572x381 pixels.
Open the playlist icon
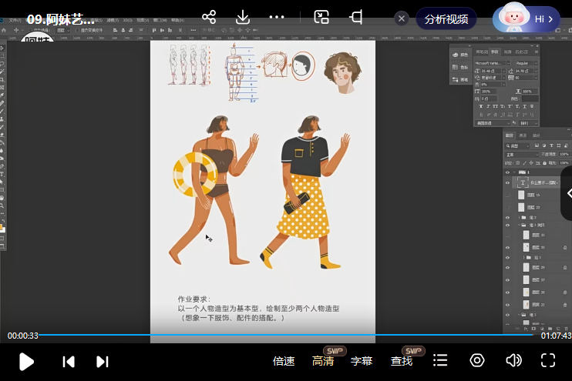440,360
